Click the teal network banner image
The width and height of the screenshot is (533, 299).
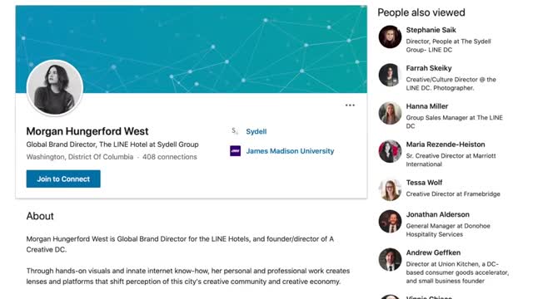[x=192, y=49]
